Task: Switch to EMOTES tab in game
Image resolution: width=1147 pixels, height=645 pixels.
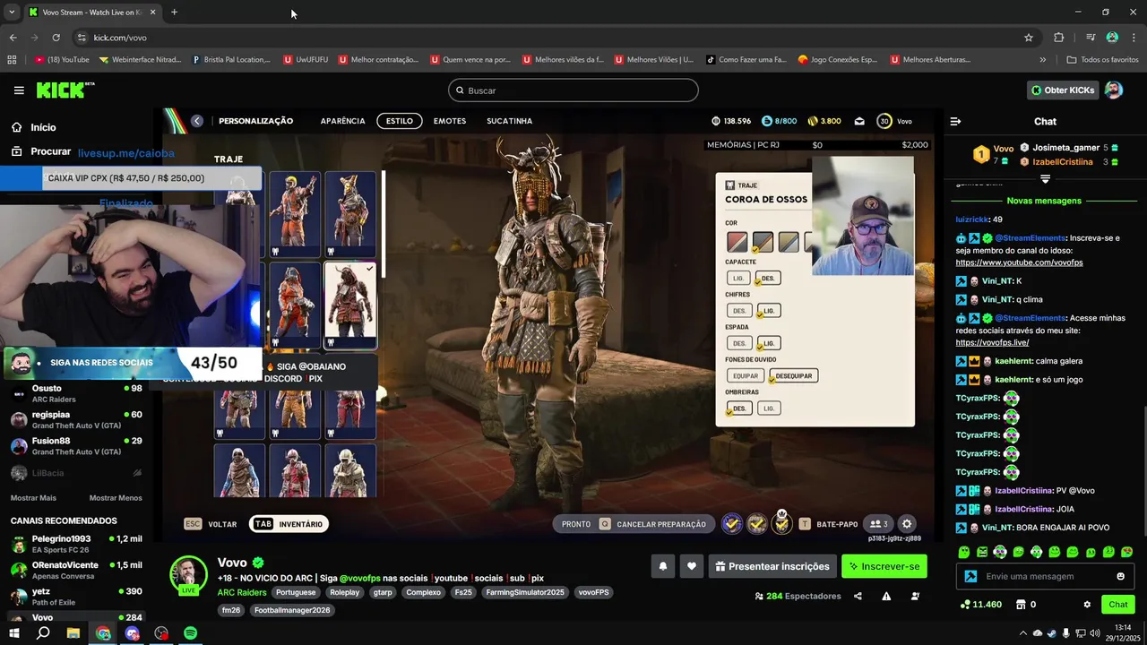Action: coord(450,121)
